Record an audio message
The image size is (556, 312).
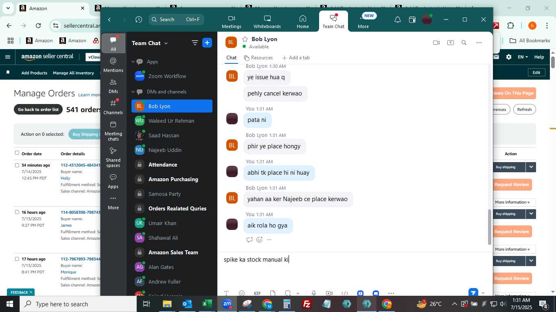pos(314,293)
